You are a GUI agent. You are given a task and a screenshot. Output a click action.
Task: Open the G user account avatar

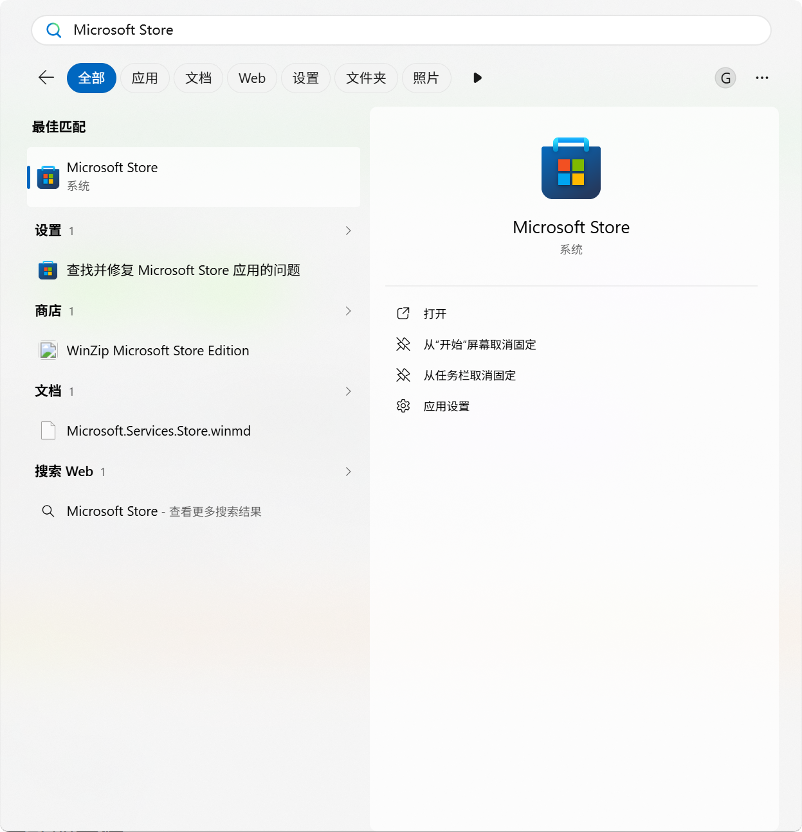tap(725, 78)
